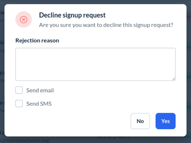The height and width of the screenshot is (143, 191).
Task: Click the empty Send SMS check square
Action: 19,104
